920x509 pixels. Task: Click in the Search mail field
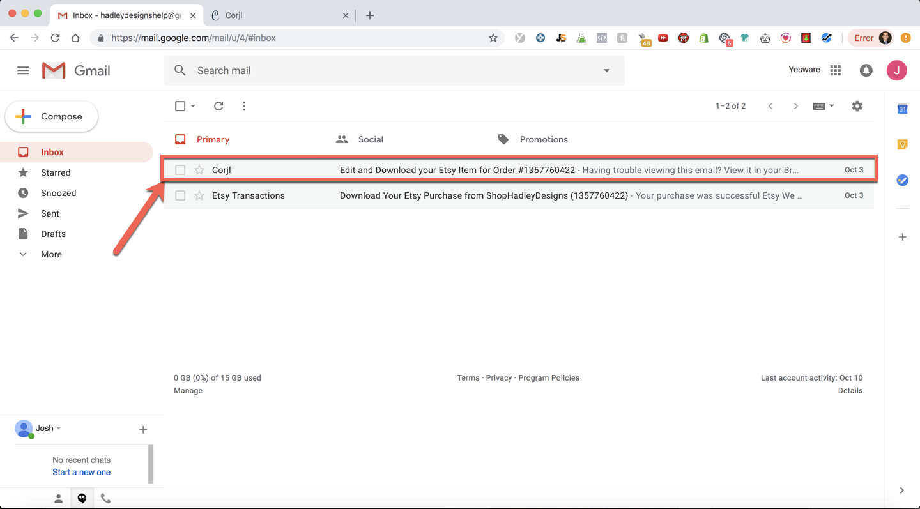[394, 70]
